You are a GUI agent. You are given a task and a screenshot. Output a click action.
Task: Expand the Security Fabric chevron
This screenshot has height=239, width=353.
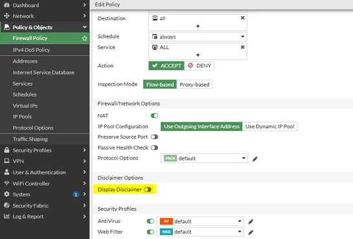coord(84,205)
